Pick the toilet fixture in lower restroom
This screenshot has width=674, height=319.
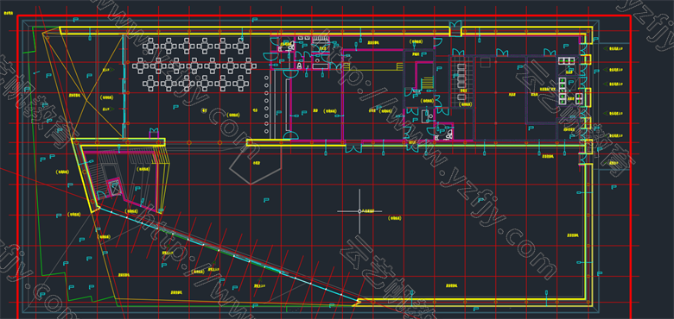point(448,134)
